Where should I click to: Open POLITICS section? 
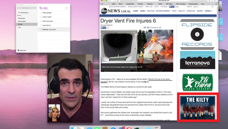click(151, 11)
